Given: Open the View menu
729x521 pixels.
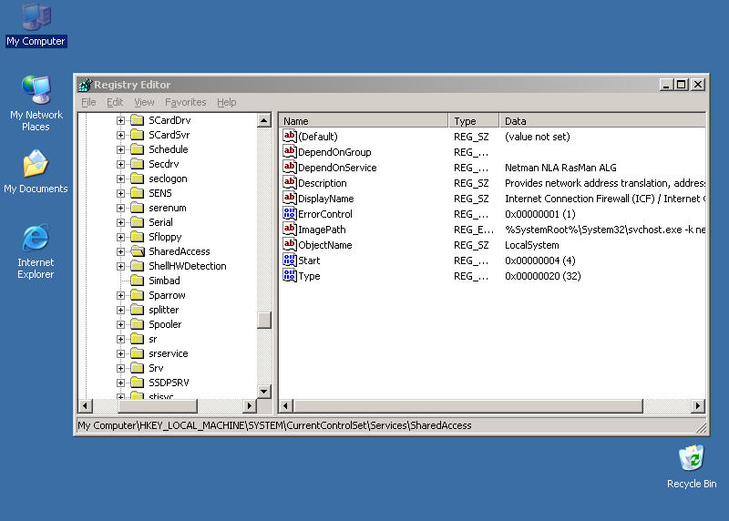Looking at the screenshot, I should (x=144, y=102).
